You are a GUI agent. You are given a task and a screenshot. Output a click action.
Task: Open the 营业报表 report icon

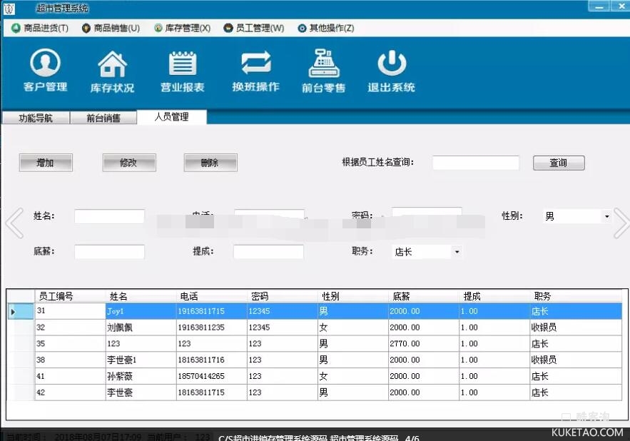click(x=183, y=71)
